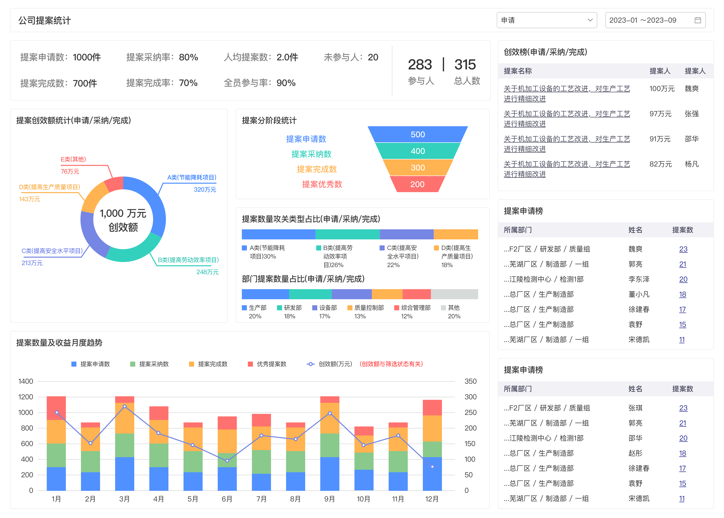The image size is (724, 518).
Task: Click the 设备部 17% legend swatch
Action: tap(315, 308)
